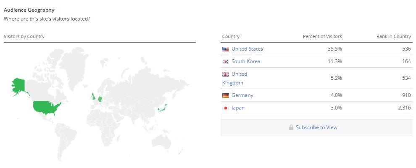Click the United States on the map
The width and height of the screenshot is (416, 168).
pyautogui.click(x=45, y=107)
